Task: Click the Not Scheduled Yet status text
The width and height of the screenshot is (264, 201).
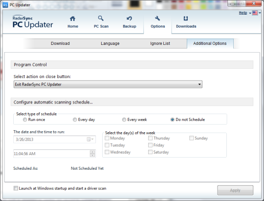Action: 87,168
